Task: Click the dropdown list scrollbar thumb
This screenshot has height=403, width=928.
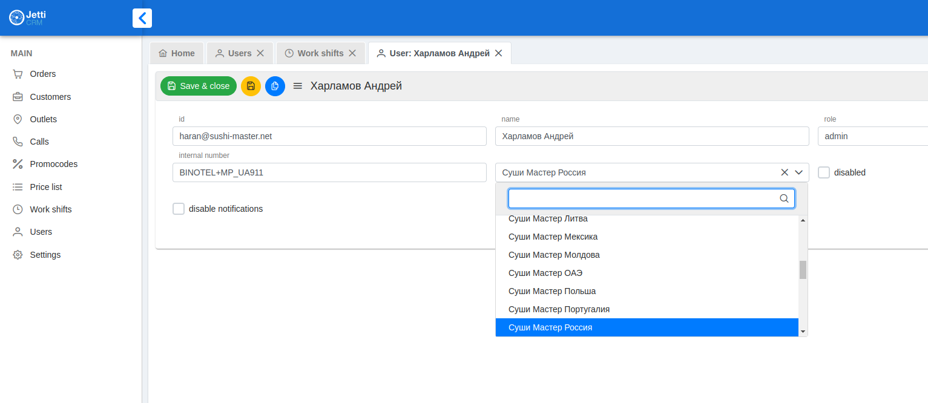Action: tap(803, 270)
